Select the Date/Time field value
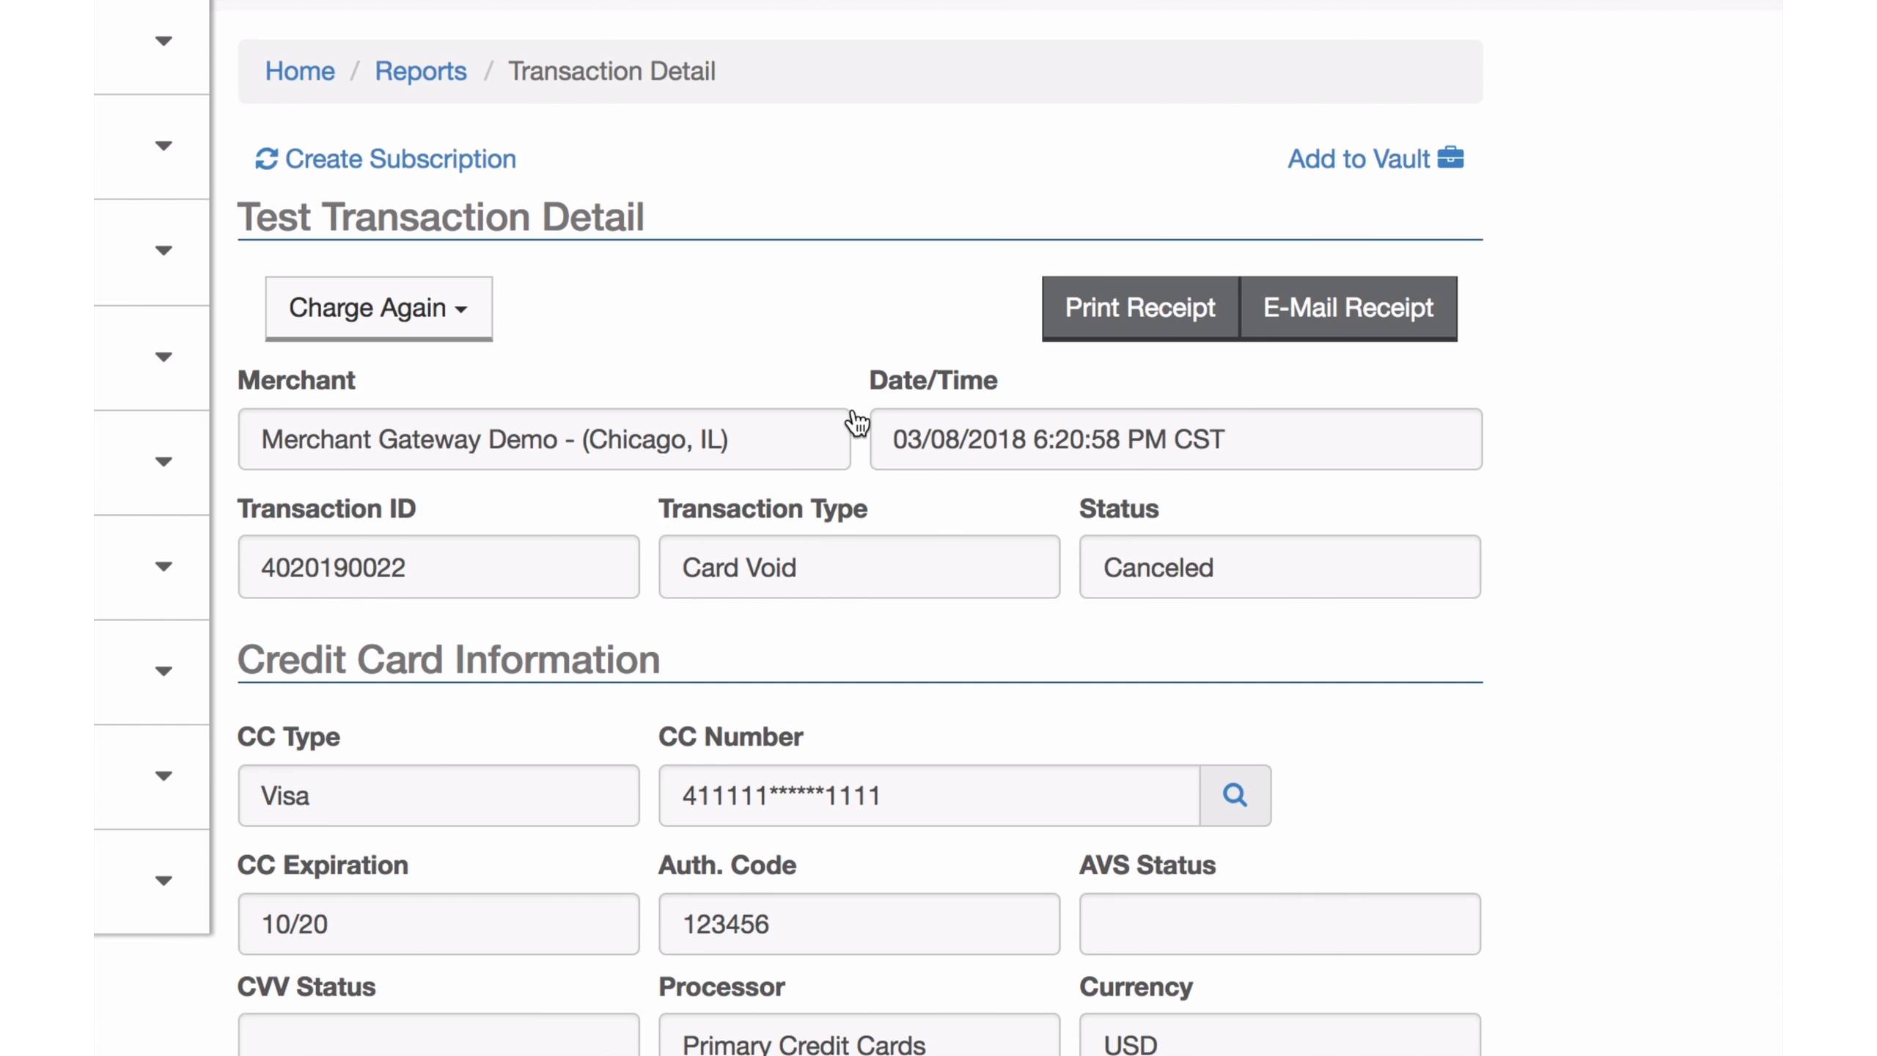1877x1056 pixels. click(x=1175, y=439)
